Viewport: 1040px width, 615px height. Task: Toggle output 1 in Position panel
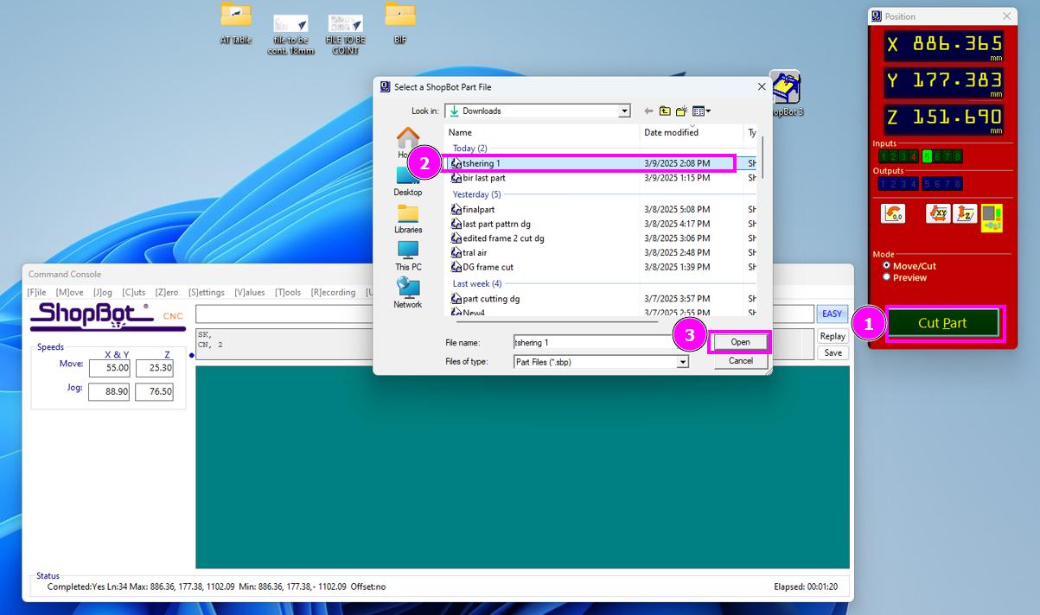click(x=884, y=184)
